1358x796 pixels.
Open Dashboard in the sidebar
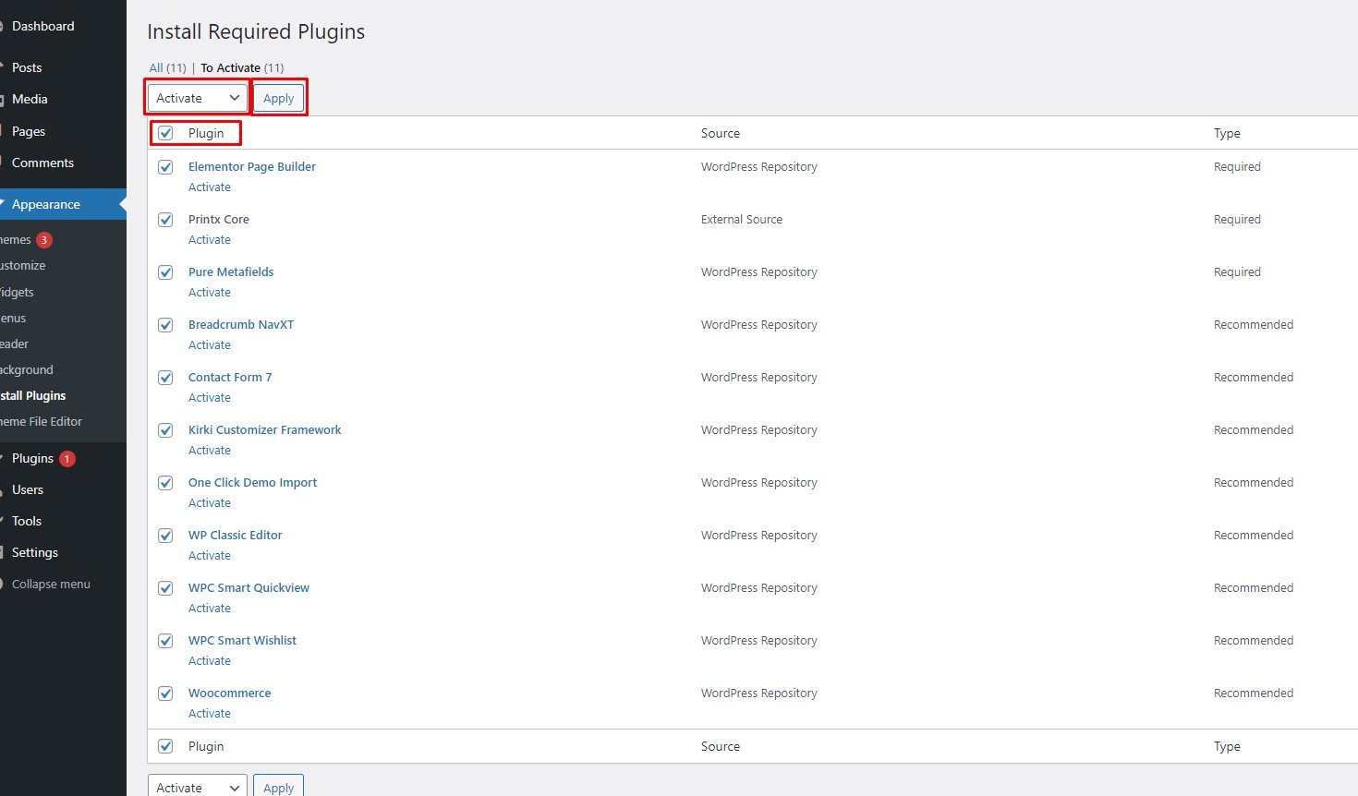(x=42, y=26)
